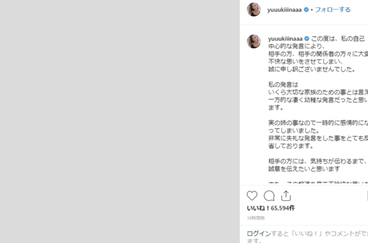
Task: Click the caption line 誠意を伝えたいと思います
Action: (304, 169)
